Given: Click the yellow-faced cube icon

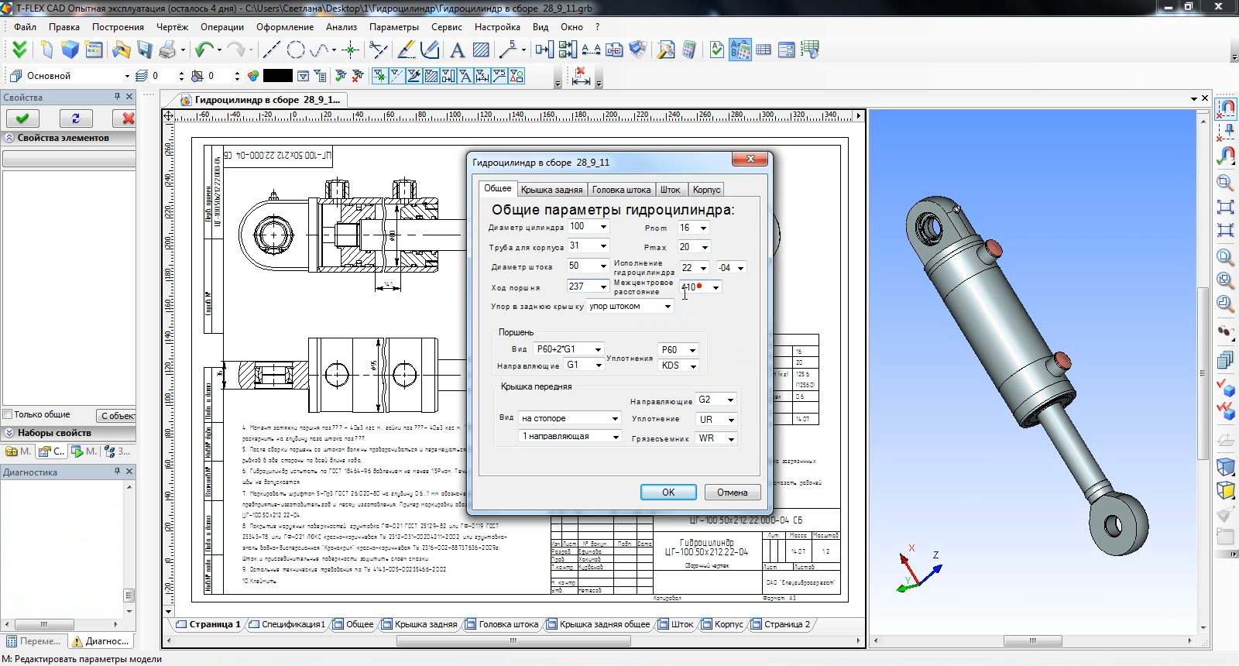Looking at the screenshot, I should click(1225, 490).
